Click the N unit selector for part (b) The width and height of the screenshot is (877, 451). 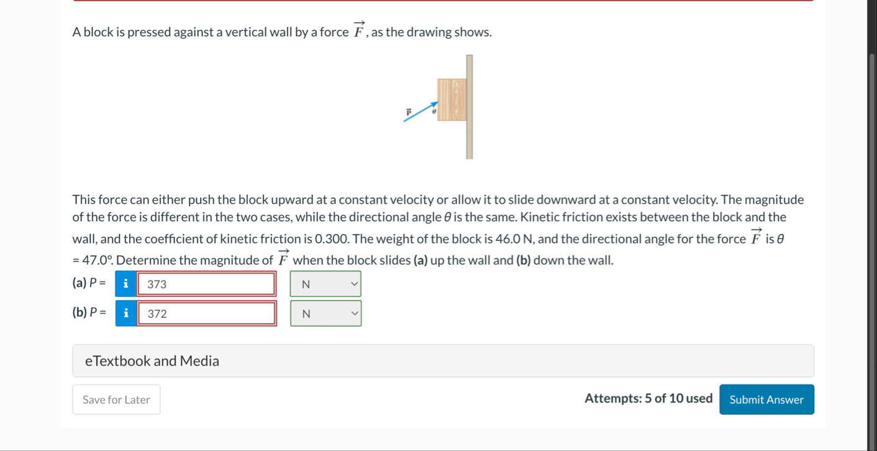[325, 313]
